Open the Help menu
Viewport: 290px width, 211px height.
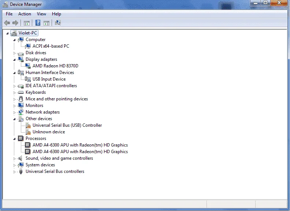[56, 14]
